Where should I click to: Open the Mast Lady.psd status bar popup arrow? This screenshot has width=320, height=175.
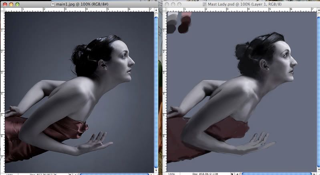[232, 174]
